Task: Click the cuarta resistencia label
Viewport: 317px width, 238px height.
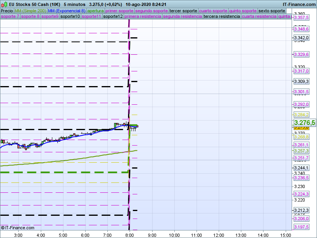Action: pos(259,17)
